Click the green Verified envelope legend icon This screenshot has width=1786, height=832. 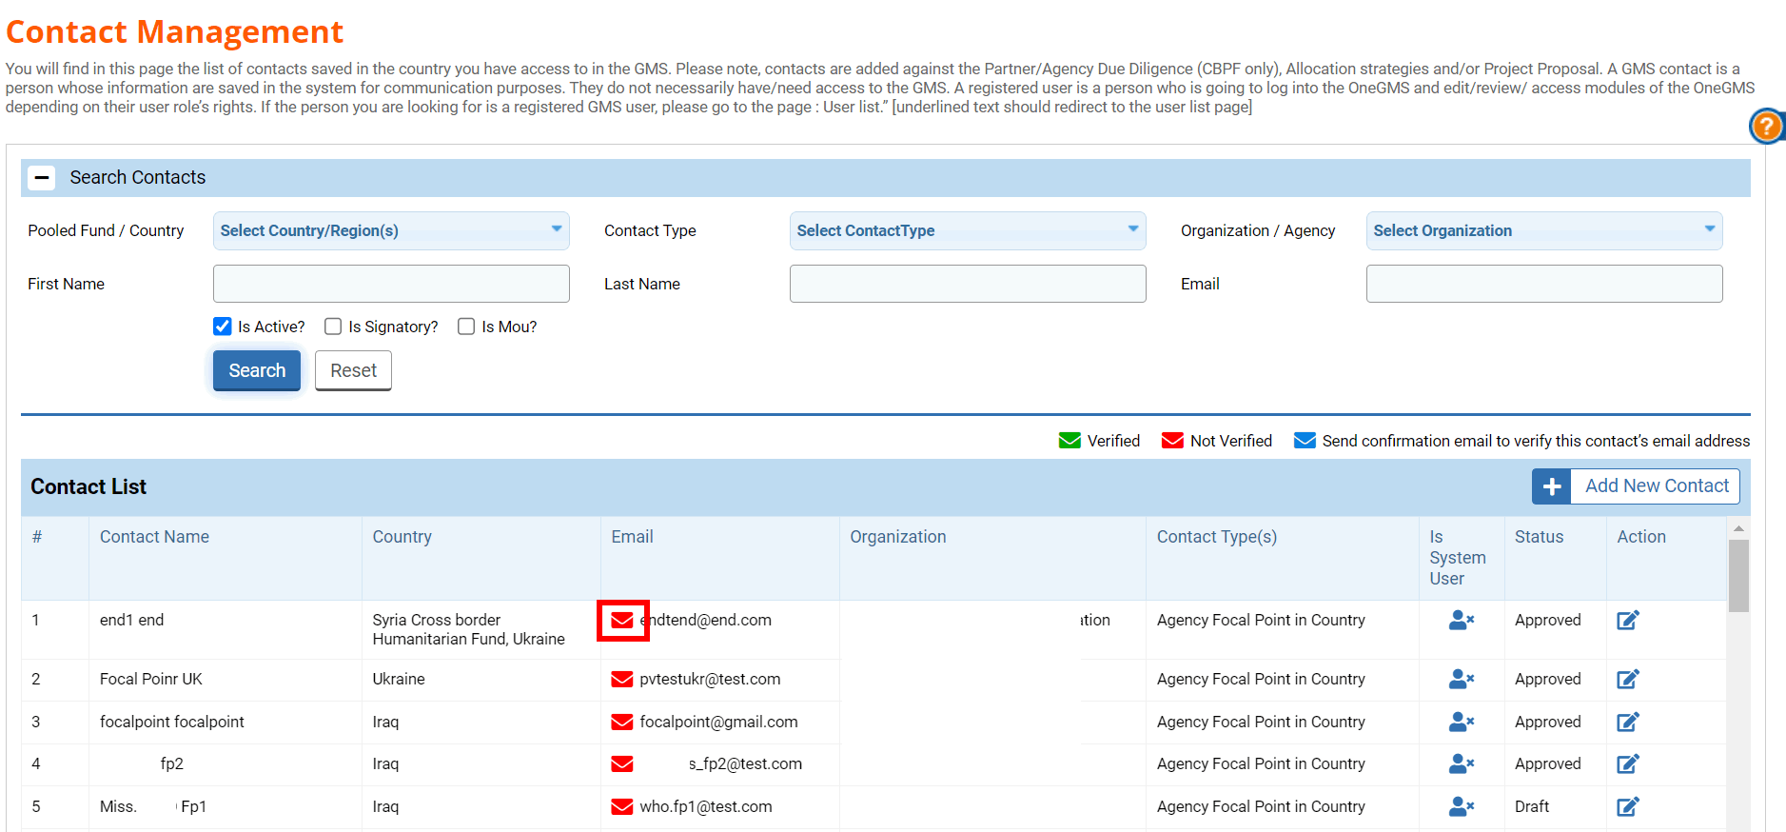point(1070,441)
